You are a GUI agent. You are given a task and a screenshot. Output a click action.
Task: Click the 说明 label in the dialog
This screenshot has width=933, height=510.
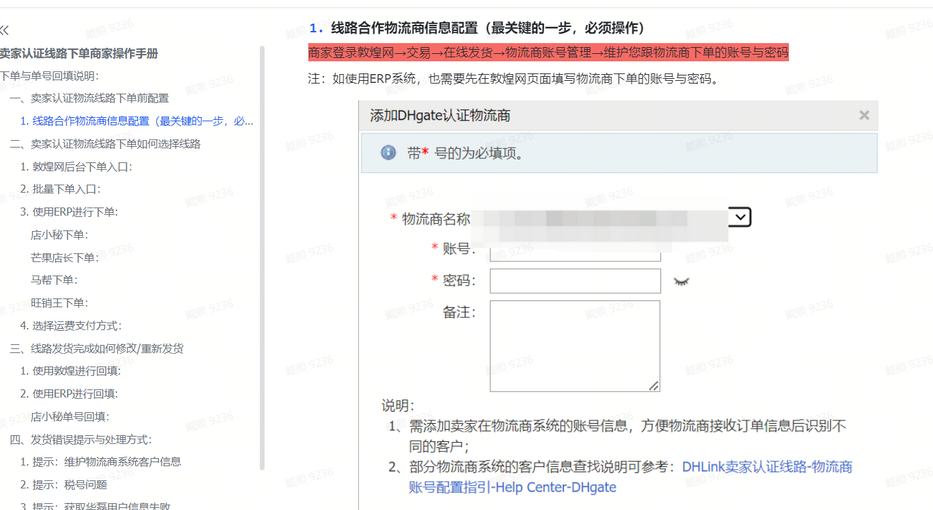[398, 406]
